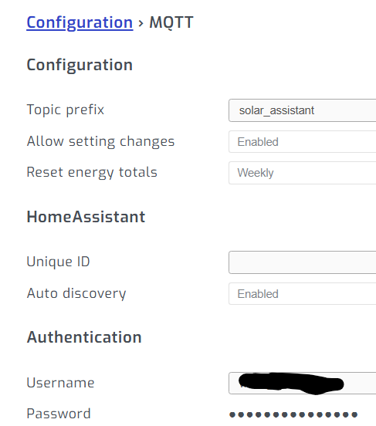The width and height of the screenshot is (376, 426).
Task: Open the Allow setting changes dropdown
Action: 303,141
